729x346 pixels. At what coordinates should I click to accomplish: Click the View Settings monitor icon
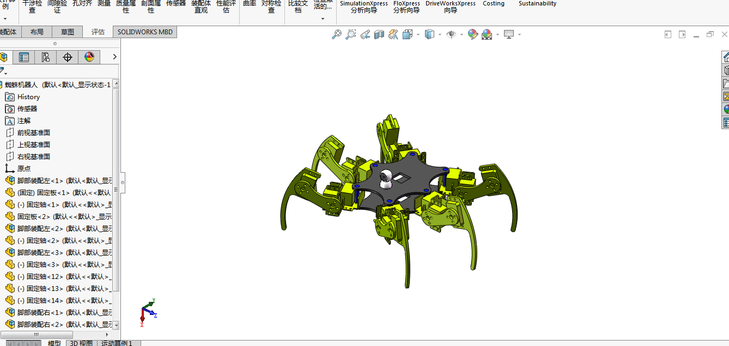click(x=509, y=34)
